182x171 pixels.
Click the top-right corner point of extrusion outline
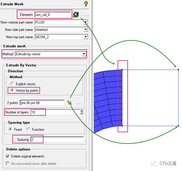tap(178, 70)
